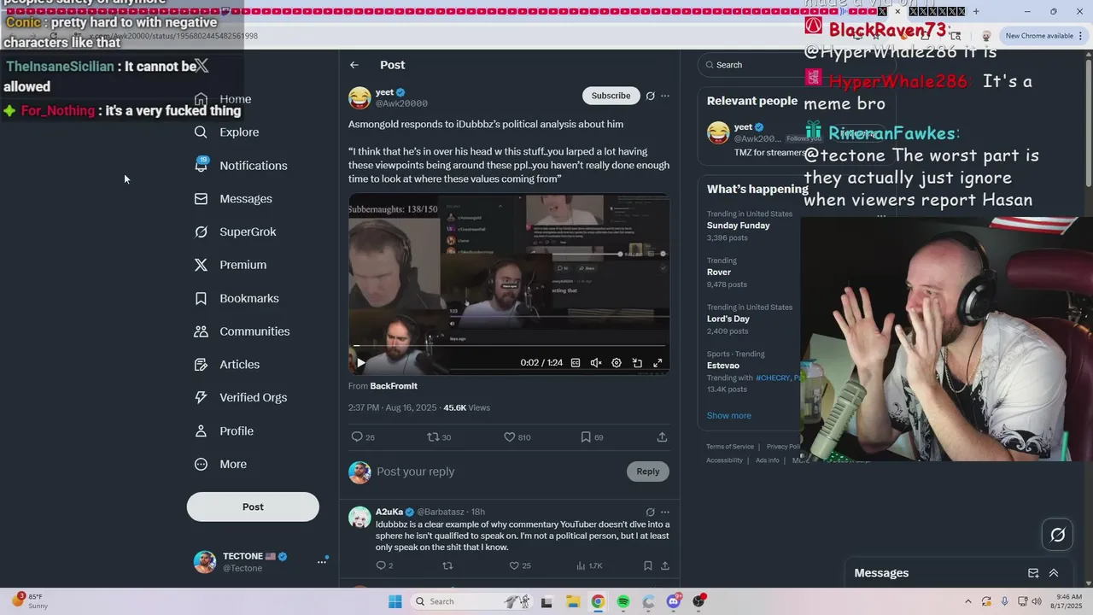The width and height of the screenshot is (1093, 615).
Task: Compose new message in Messages drawer
Action: (1033, 573)
